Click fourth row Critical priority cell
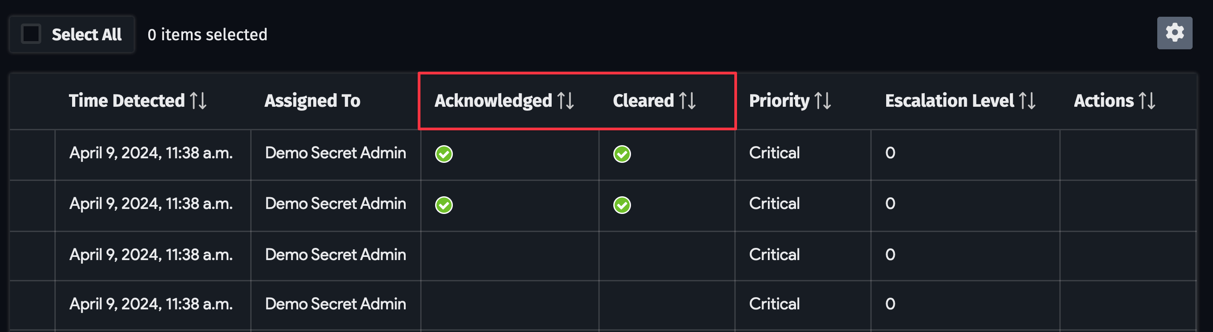Image resolution: width=1213 pixels, height=332 pixels. coord(802,305)
